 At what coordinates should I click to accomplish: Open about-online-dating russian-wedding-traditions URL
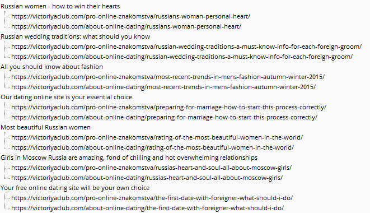click(x=182, y=57)
